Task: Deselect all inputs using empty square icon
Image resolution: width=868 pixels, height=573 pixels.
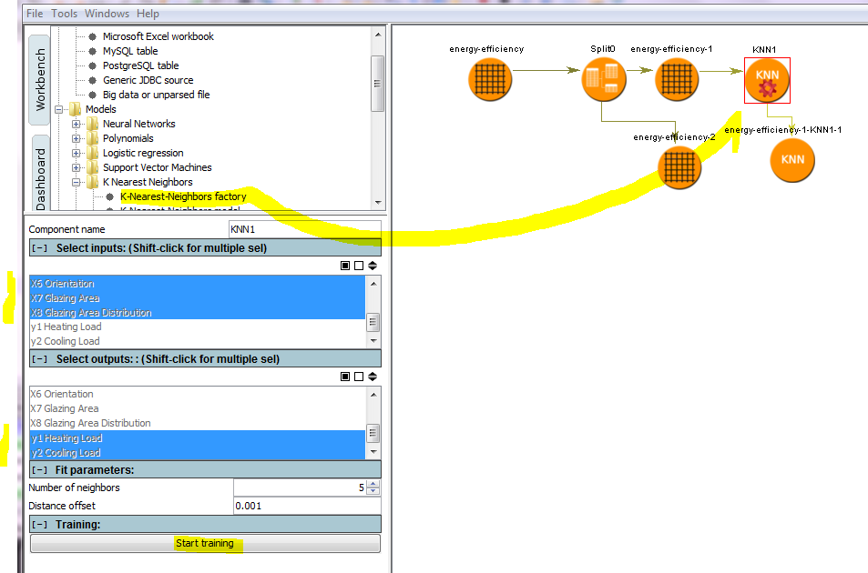Action: point(359,266)
